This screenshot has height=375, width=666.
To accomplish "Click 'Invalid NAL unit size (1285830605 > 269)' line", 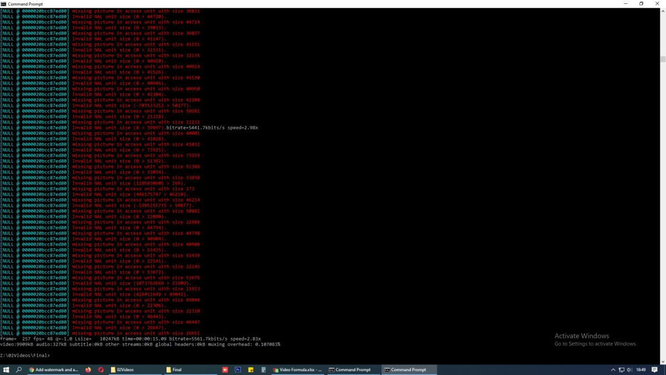I will tap(129, 183).
